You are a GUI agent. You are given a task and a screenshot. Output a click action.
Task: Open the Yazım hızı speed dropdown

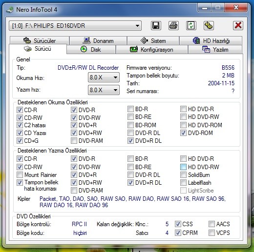[104, 90]
